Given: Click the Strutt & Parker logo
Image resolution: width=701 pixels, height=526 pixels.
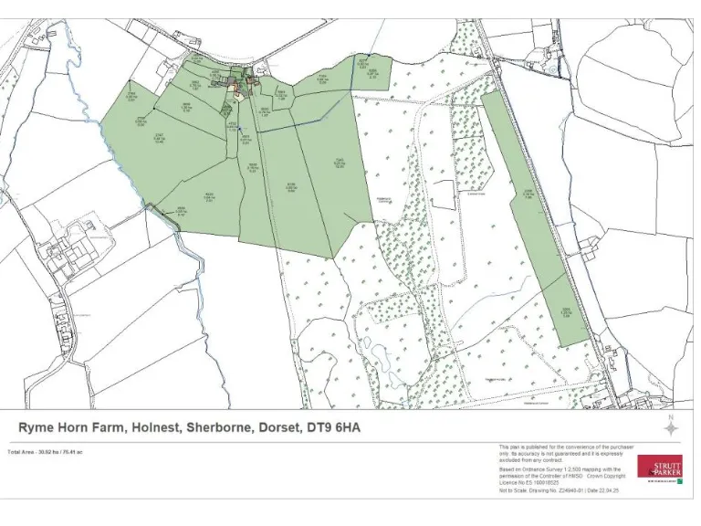Looking at the screenshot, I should coord(659,467).
